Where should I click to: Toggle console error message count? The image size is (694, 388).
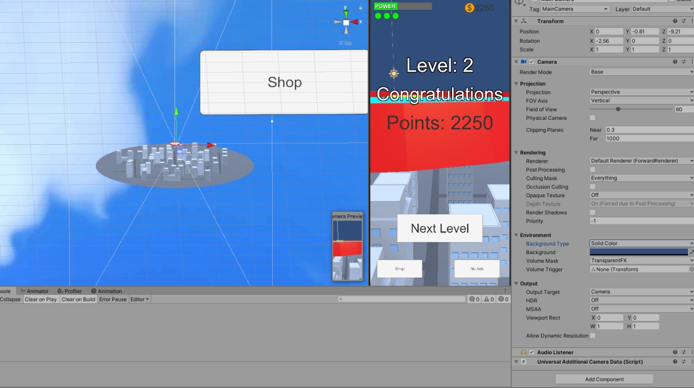point(504,299)
